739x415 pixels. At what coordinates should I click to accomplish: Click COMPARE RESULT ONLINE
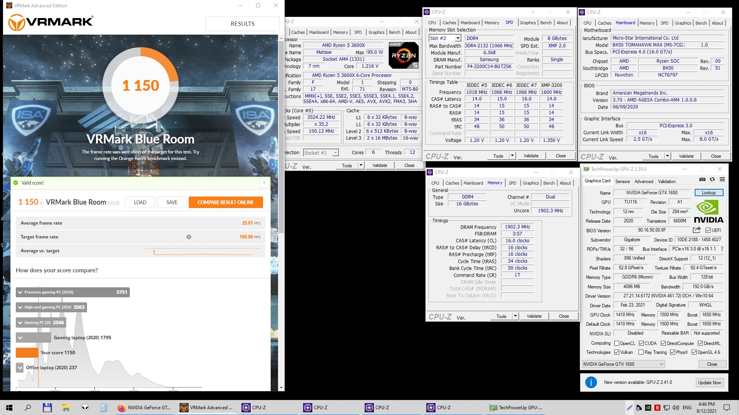pos(226,202)
